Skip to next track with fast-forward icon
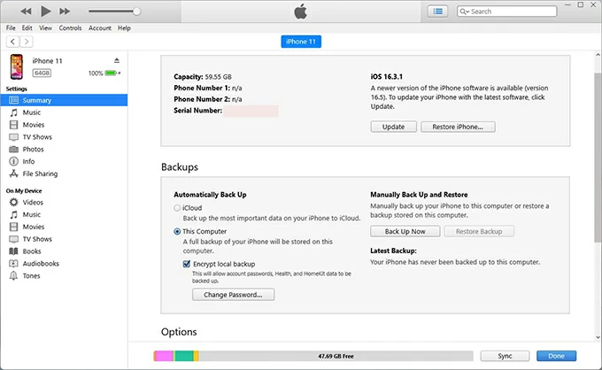 (x=66, y=12)
